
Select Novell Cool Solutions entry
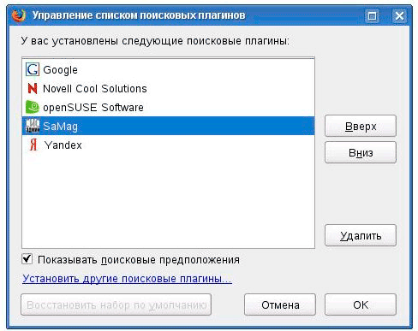pos(168,88)
